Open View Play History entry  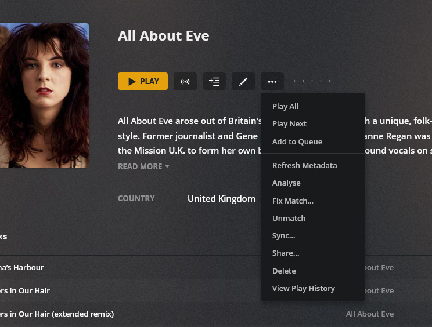point(313,289)
